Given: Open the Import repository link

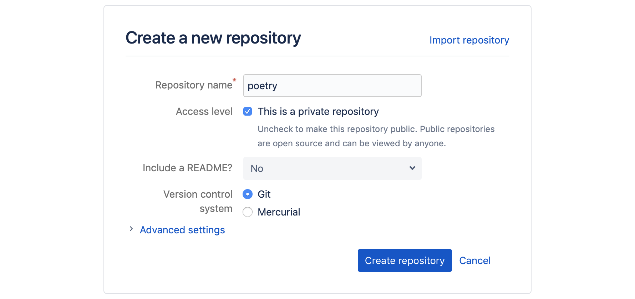Looking at the screenshot, I should [x=469, y=40].
